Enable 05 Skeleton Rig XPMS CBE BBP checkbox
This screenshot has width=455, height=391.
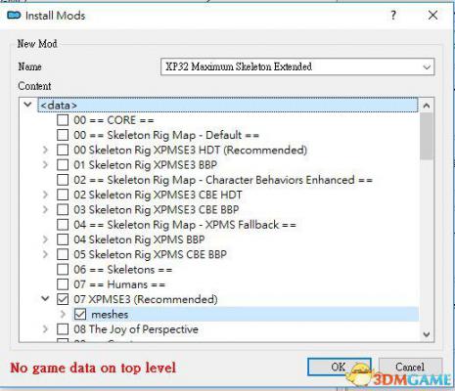coord(63,254)
